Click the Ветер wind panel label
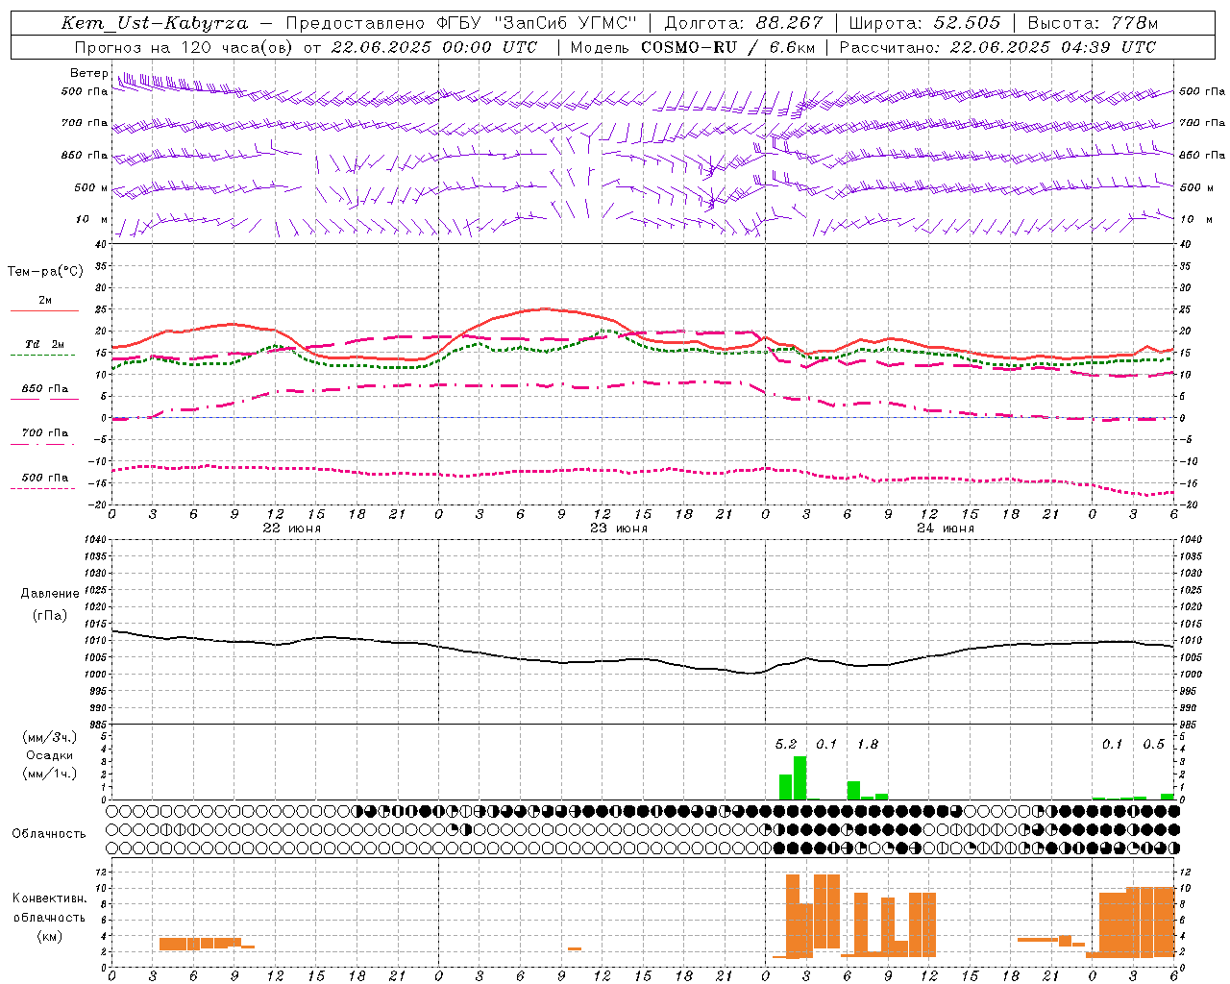The image size is (1230, 984). coord(88,73)
